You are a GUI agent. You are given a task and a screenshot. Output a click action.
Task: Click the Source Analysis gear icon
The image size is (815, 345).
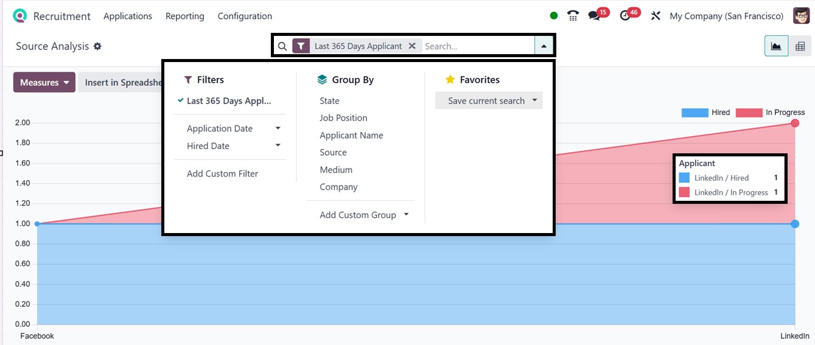[97, 46]
